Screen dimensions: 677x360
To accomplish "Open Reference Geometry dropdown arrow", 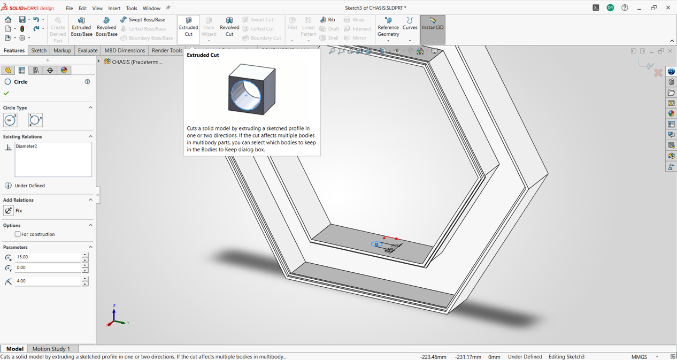I will pos(388,41).
